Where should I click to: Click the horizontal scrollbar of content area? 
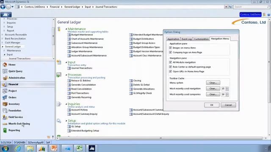tap(161, 138)
